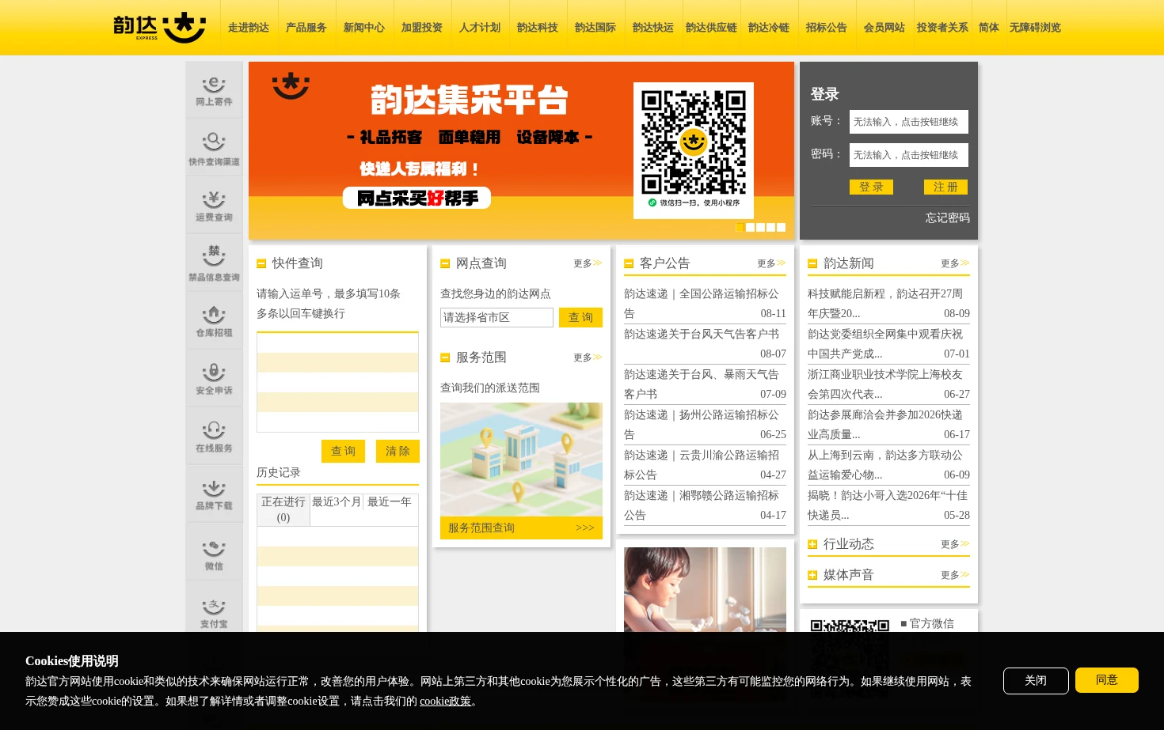Open the 禁品信息查询 sidebar icon
The image size is (1164, 730).
pos(214,263)
